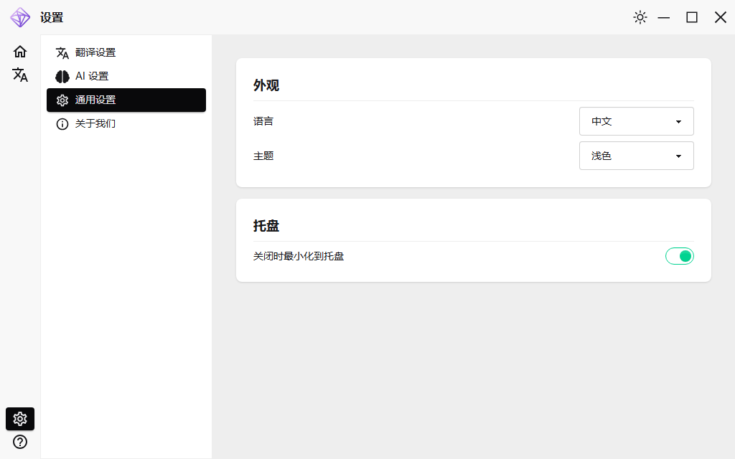Open the 语言 dropdown showing 中文
Viewport: 735px width, 459px height.
[636, 121]
